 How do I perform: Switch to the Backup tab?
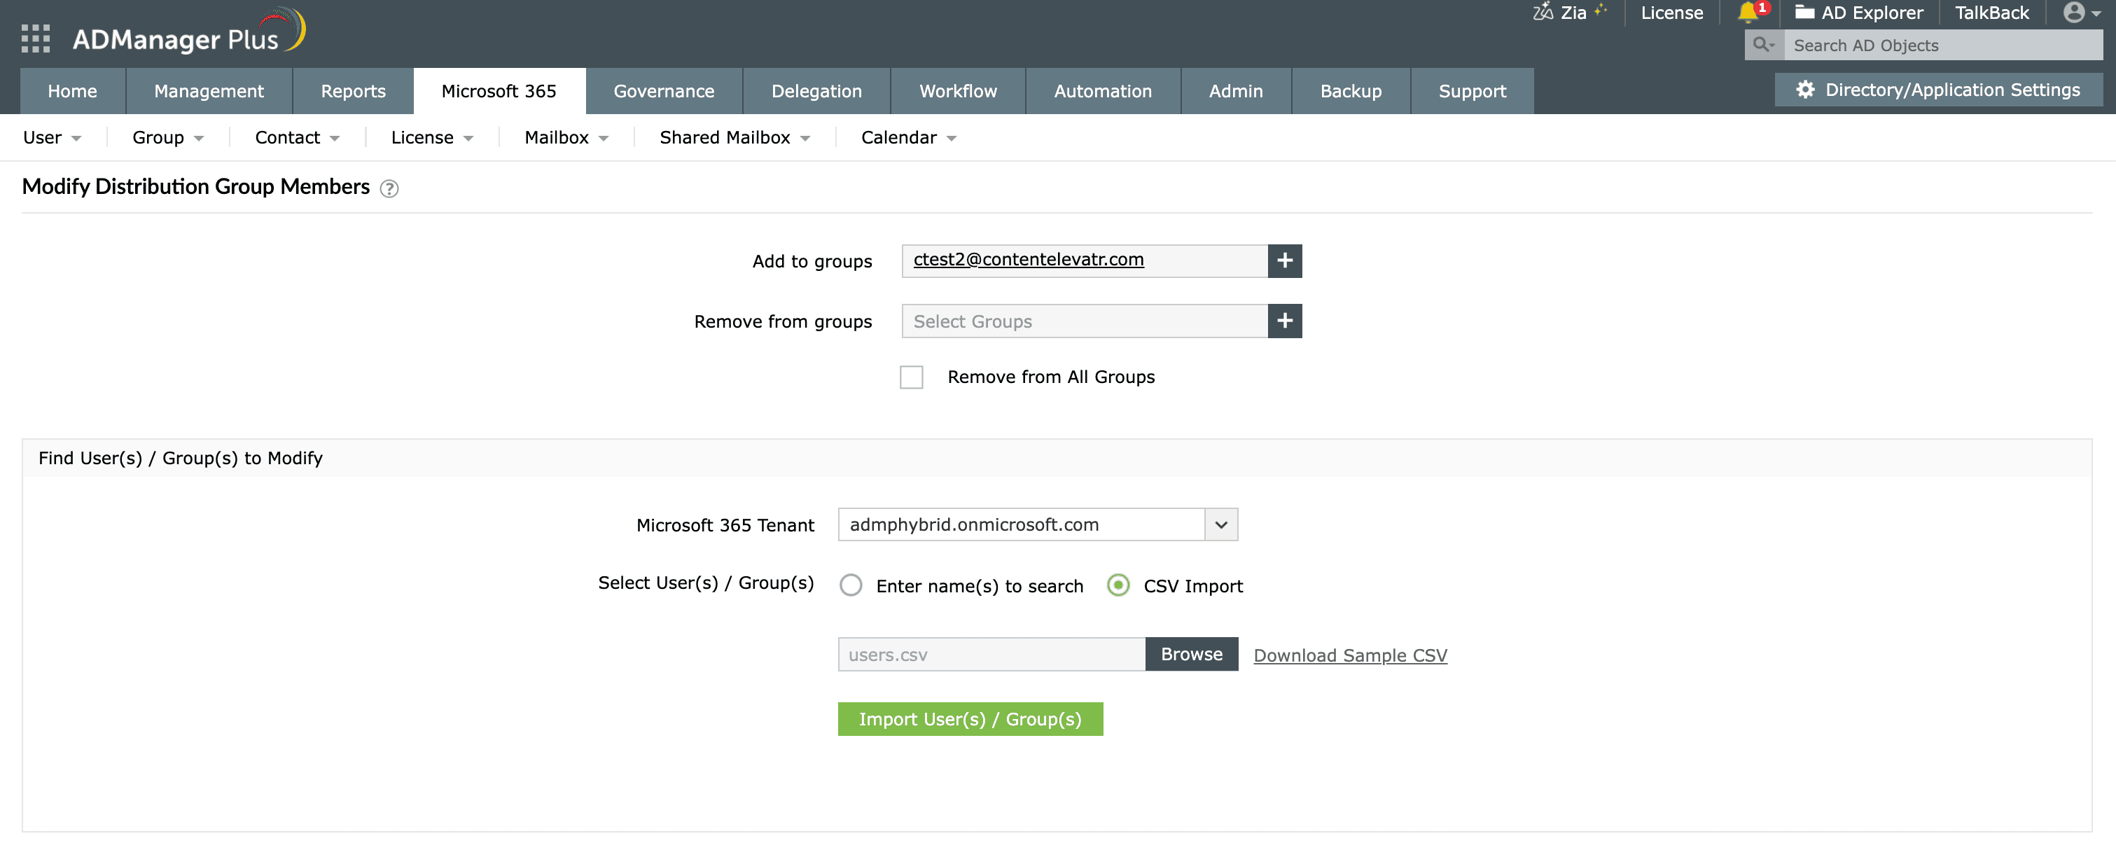tap(1351, 90)
